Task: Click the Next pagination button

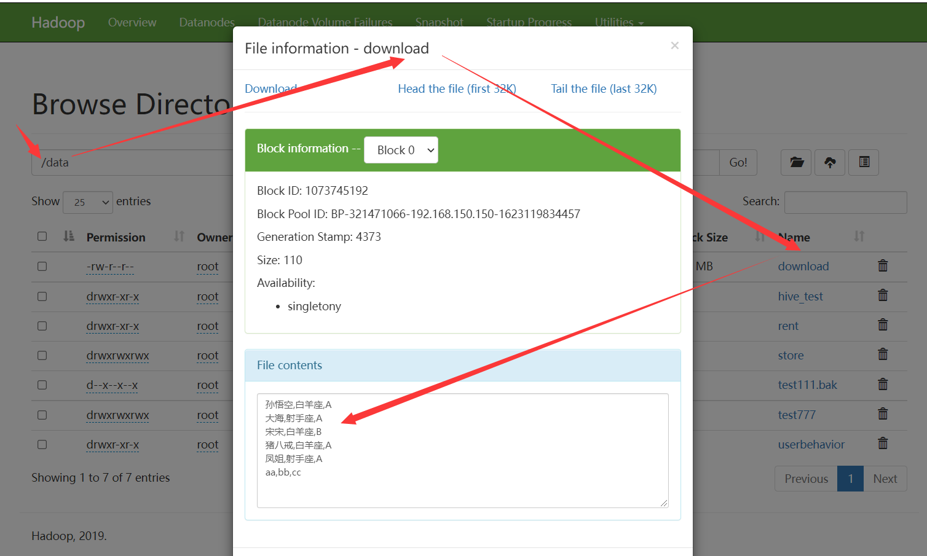Action: [x=885, y=479]
